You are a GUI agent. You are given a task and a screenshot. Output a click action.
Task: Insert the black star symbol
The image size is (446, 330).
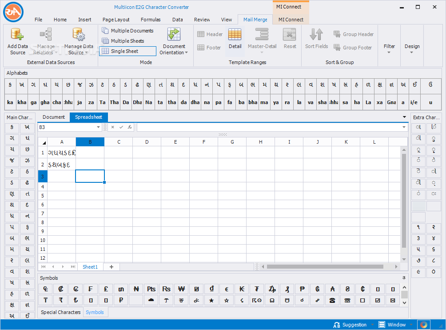pos(211,300)
